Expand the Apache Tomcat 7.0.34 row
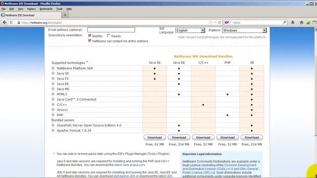Image resolution: width=317 pixels, height=178 pixels. click(53, 131)
